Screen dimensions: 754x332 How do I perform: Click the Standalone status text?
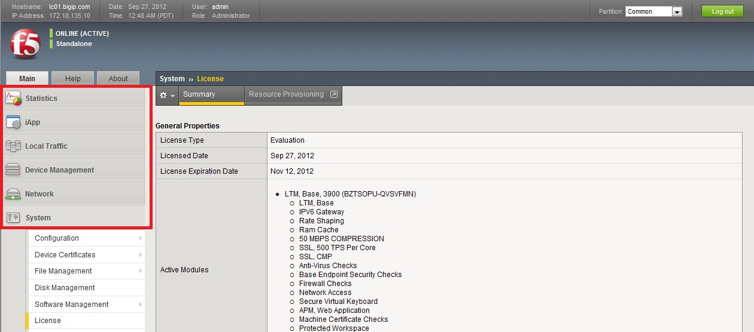coord(74,44)
